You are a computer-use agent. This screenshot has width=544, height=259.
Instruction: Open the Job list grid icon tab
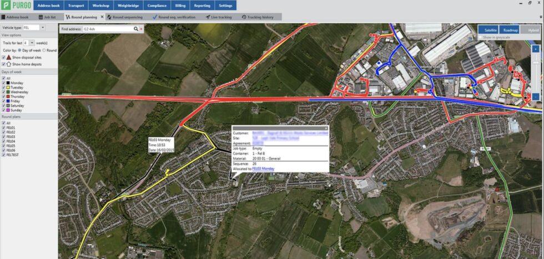pos(41,17)
